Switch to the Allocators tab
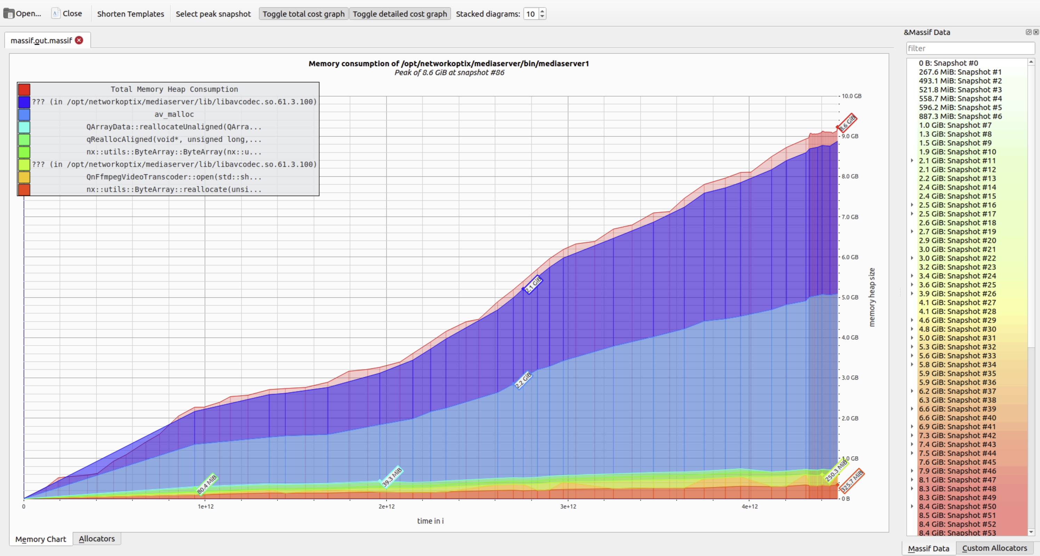The image size is (1040, 556). pos(96,539)
